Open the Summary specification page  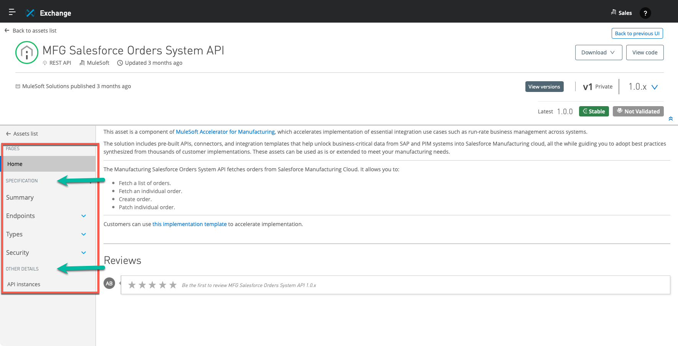pos(20,197)
